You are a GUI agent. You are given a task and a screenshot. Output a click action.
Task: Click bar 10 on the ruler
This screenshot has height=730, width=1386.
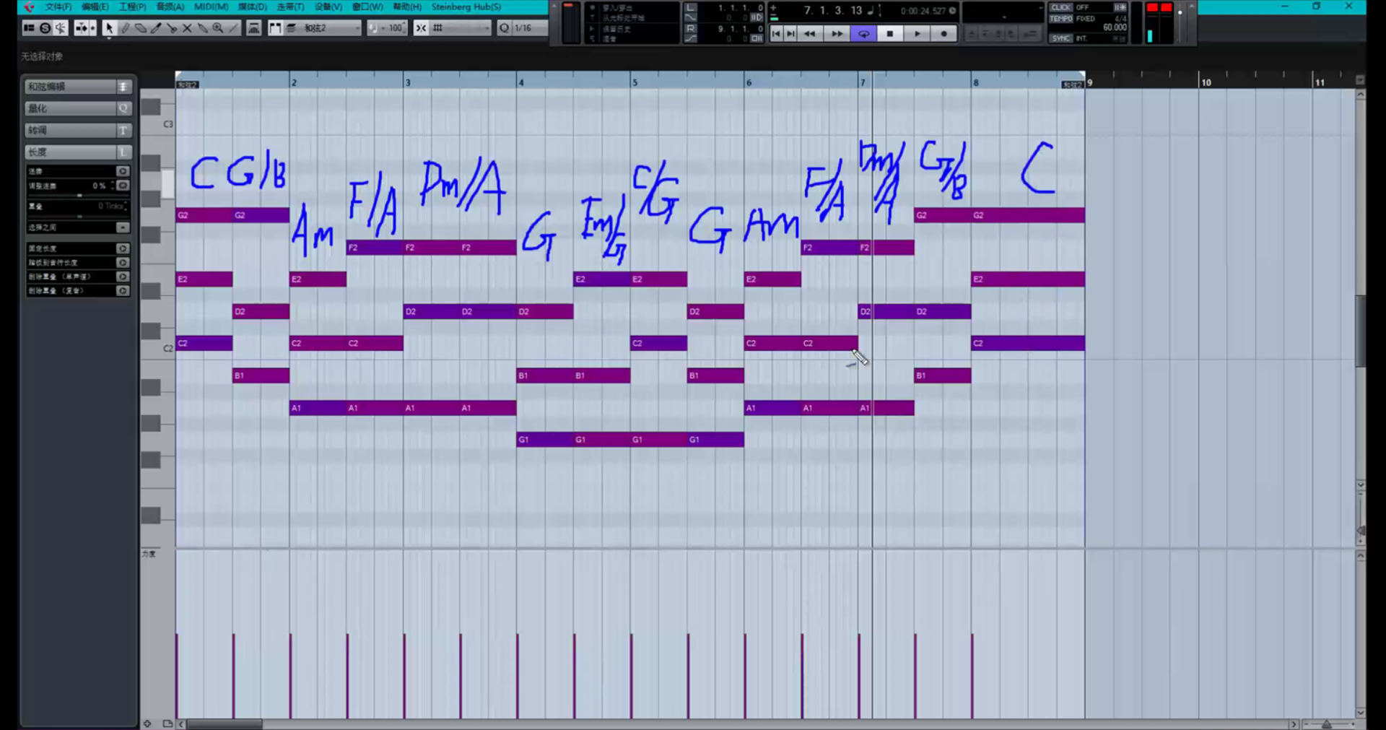click(1206, 82)
